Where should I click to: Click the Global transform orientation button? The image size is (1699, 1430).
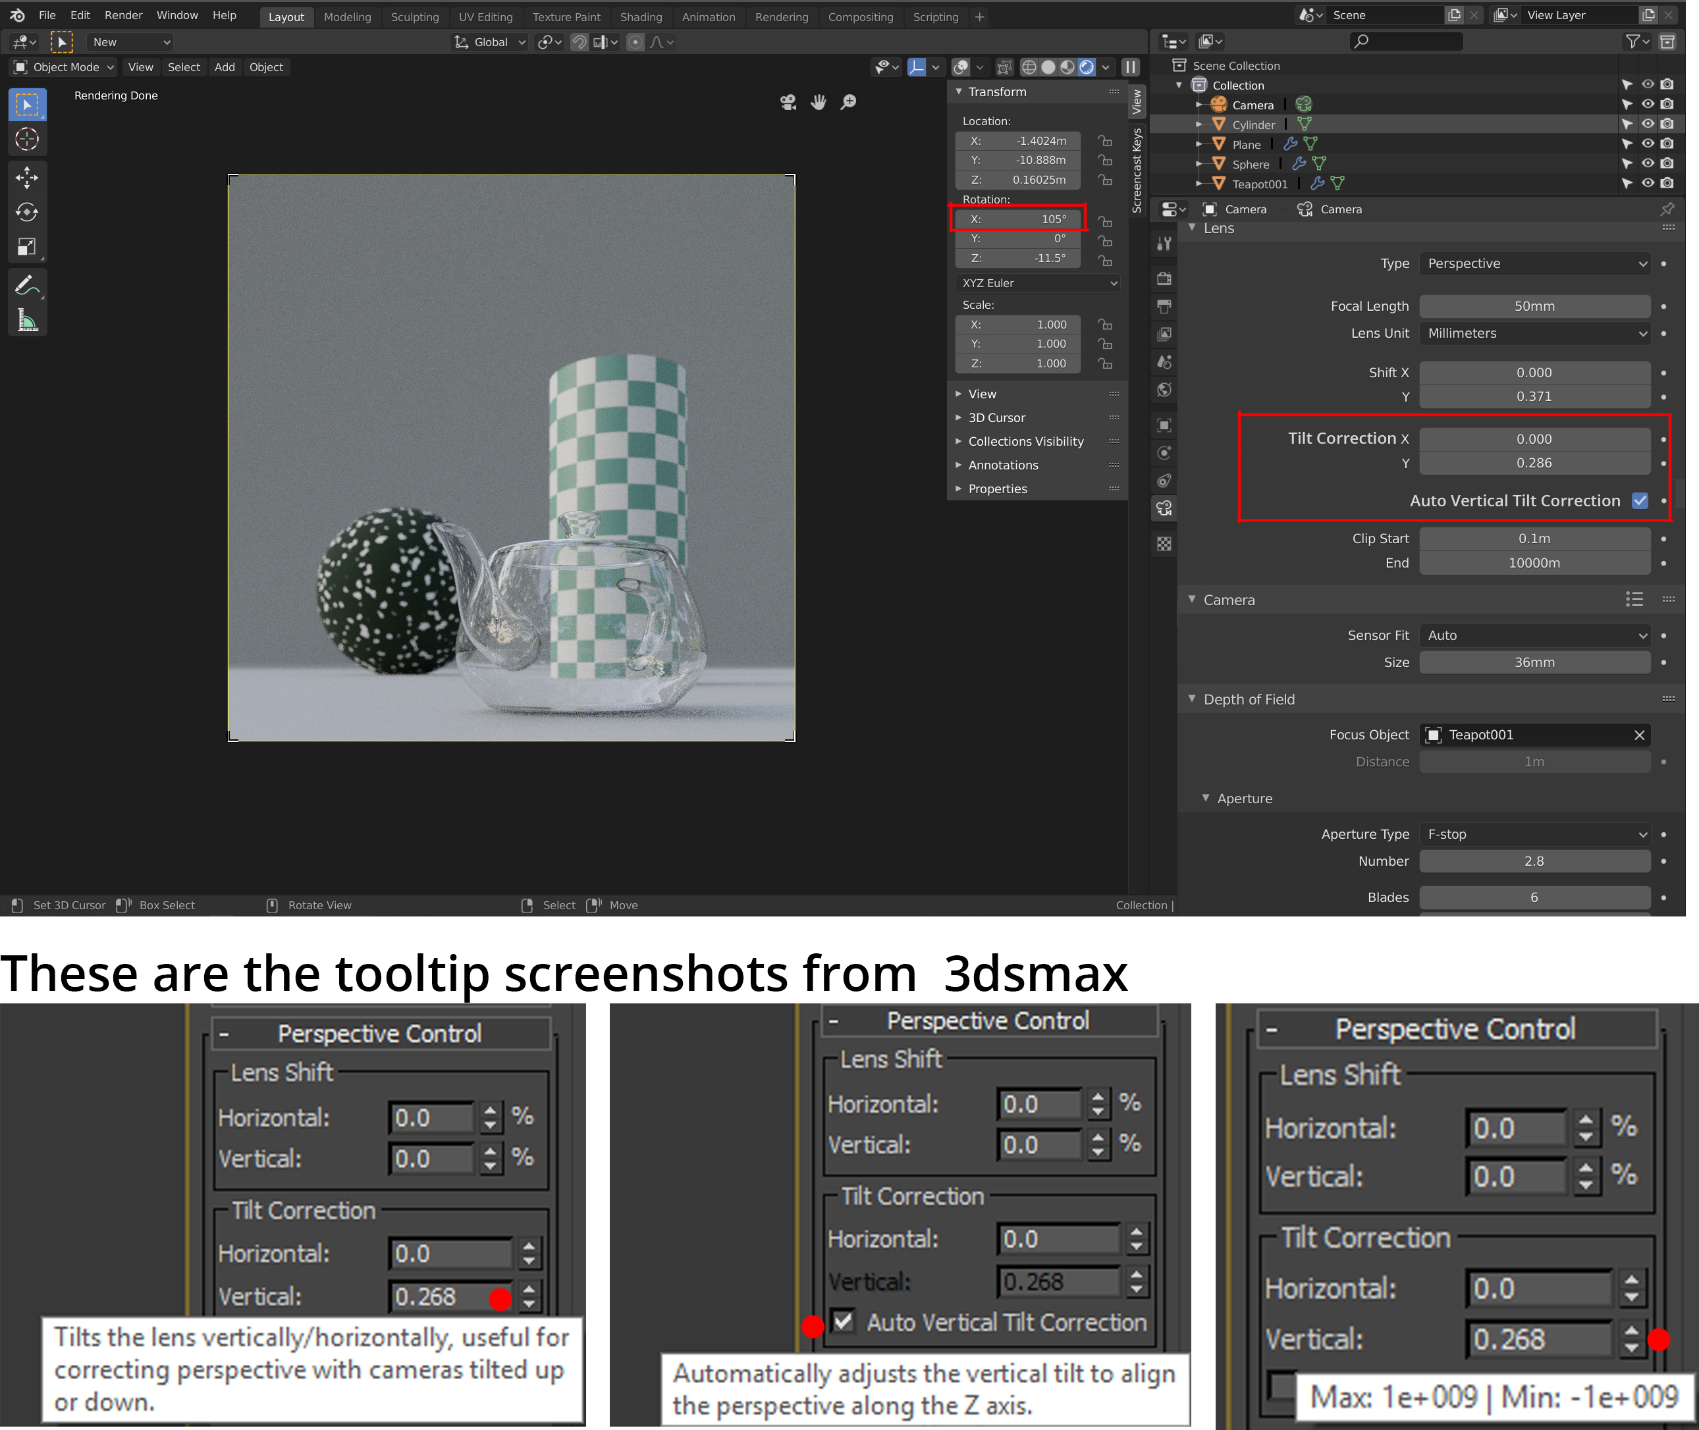490,42
